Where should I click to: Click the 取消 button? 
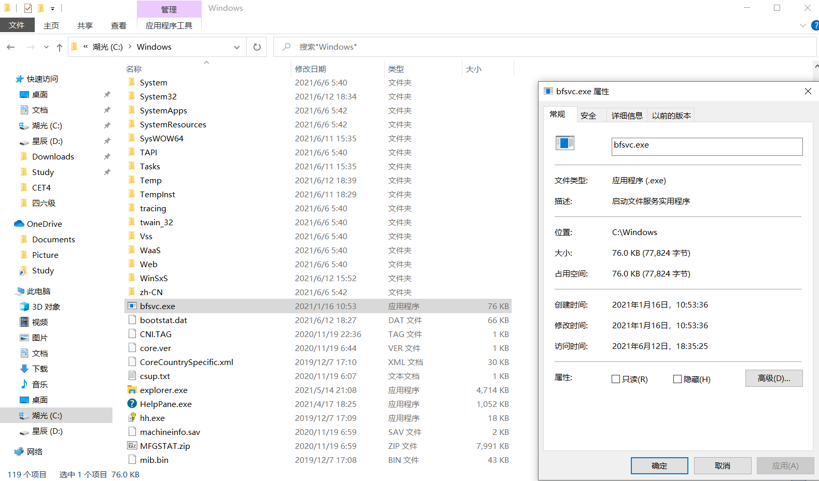tap(723, 465)
